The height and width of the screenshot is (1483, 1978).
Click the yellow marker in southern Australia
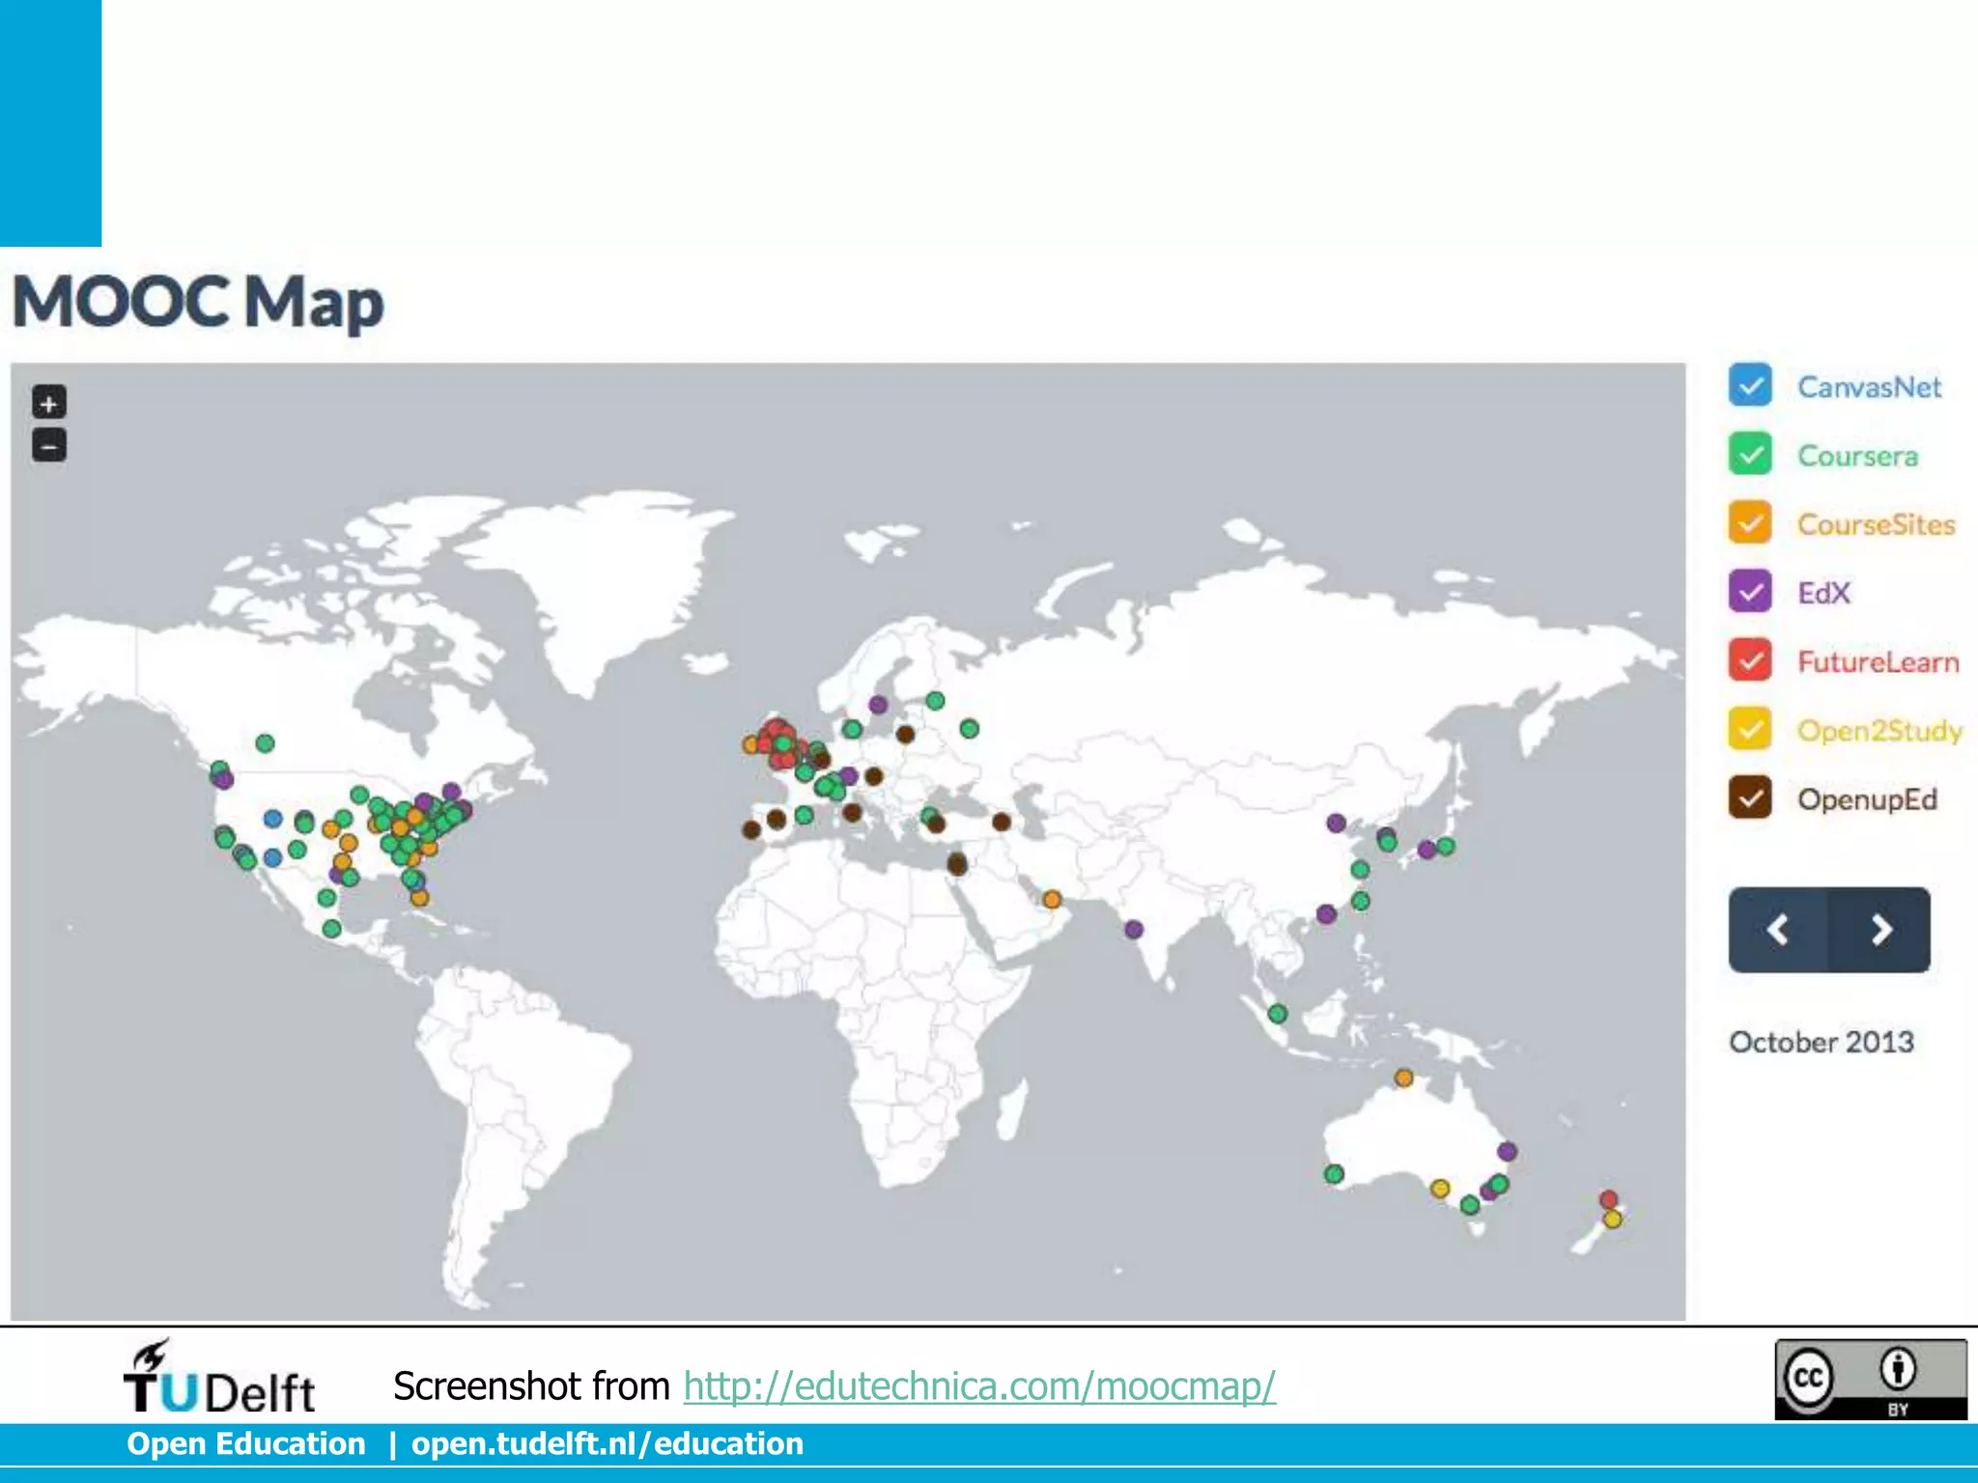pyautogui.click(x=1440, y=1189)
